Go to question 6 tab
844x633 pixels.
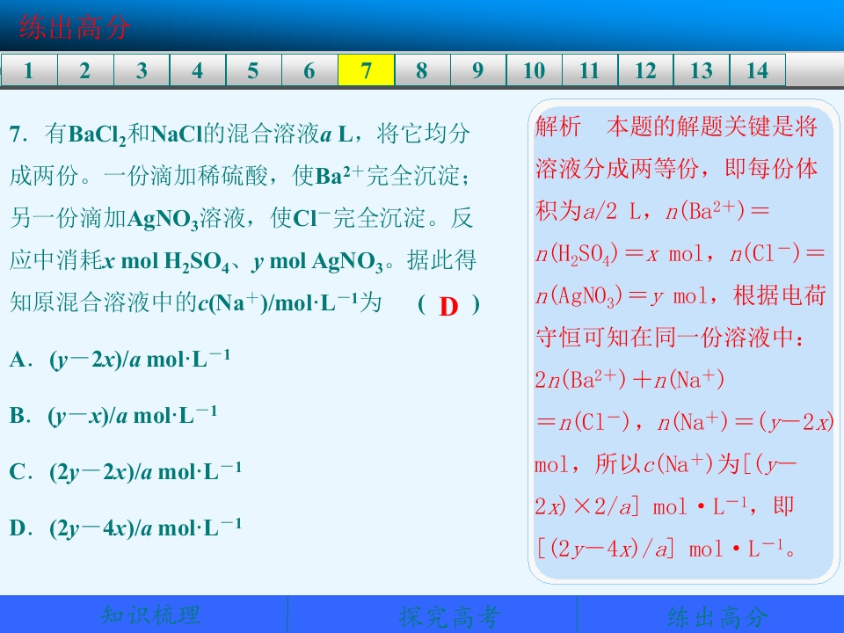(309, 70)
